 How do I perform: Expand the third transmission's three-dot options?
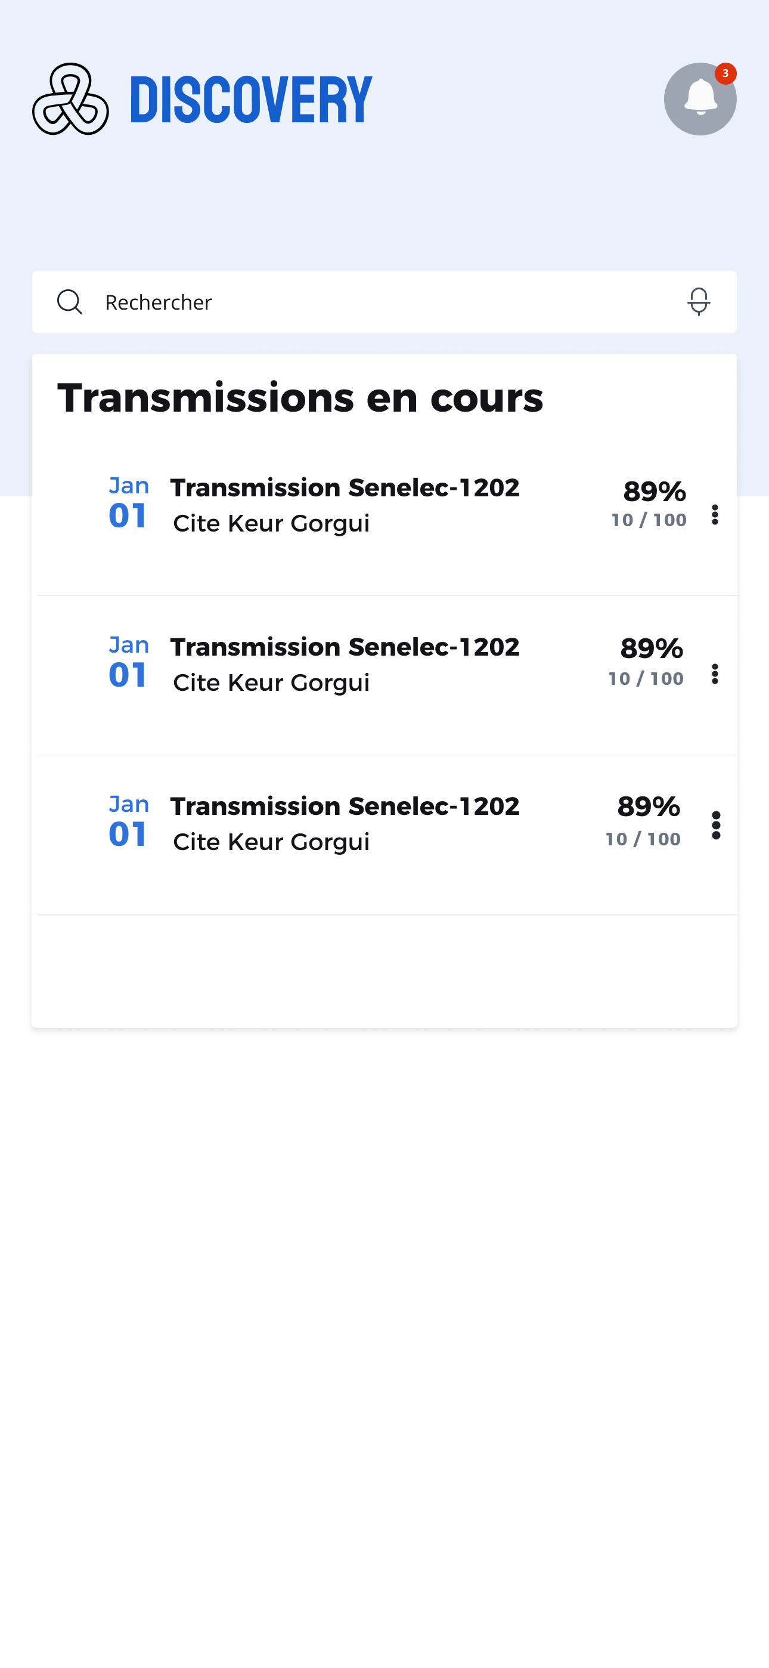click(715, 826)
